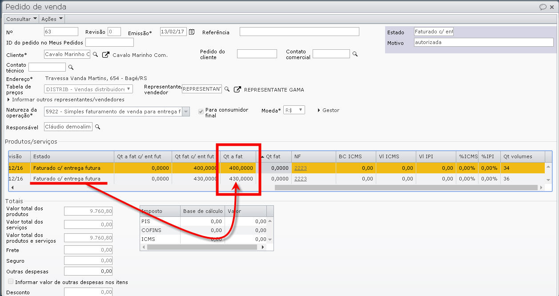Screen dimensions: 559x296
Task: Click the Outras despesas value field
Action: [x=88, y=271]
